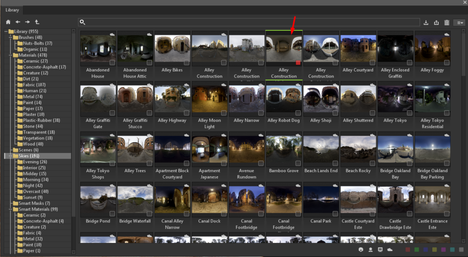Go to the library home folder
This screenshot has width=468, height=257.
click(8, 22)
